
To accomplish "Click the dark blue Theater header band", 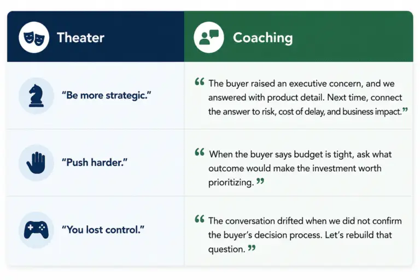I will 96,37.
